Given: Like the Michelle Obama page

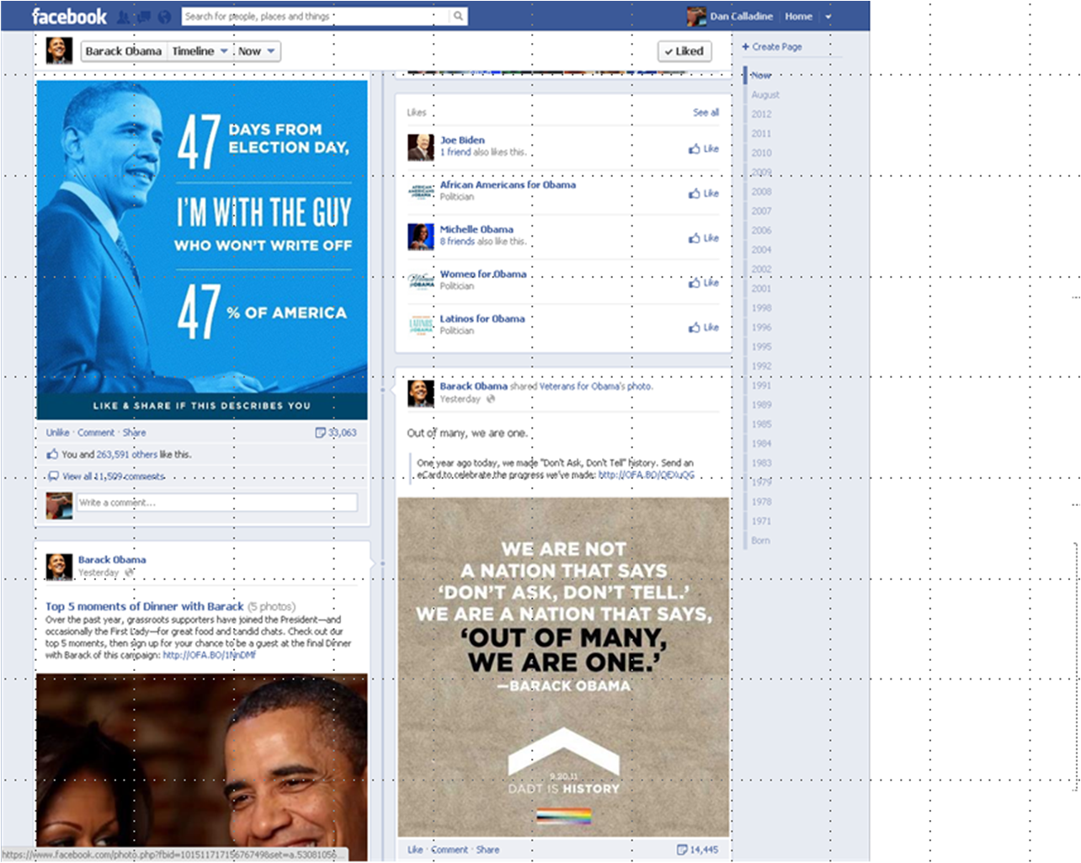Looking at the screenshot, I should [x=704, y=238].
